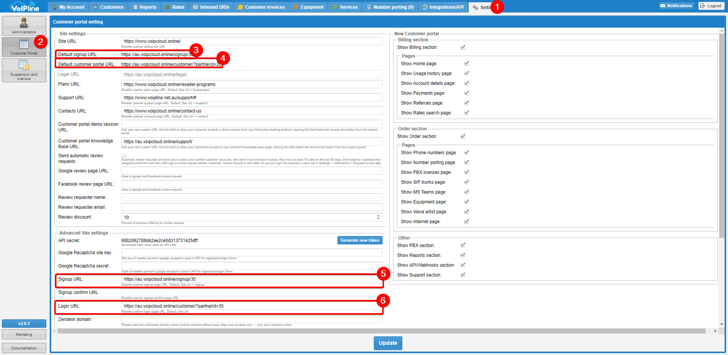Click into the Plans URL field
Image resolution: width=728 pixels, height=355 pixels.
(252, 84)
